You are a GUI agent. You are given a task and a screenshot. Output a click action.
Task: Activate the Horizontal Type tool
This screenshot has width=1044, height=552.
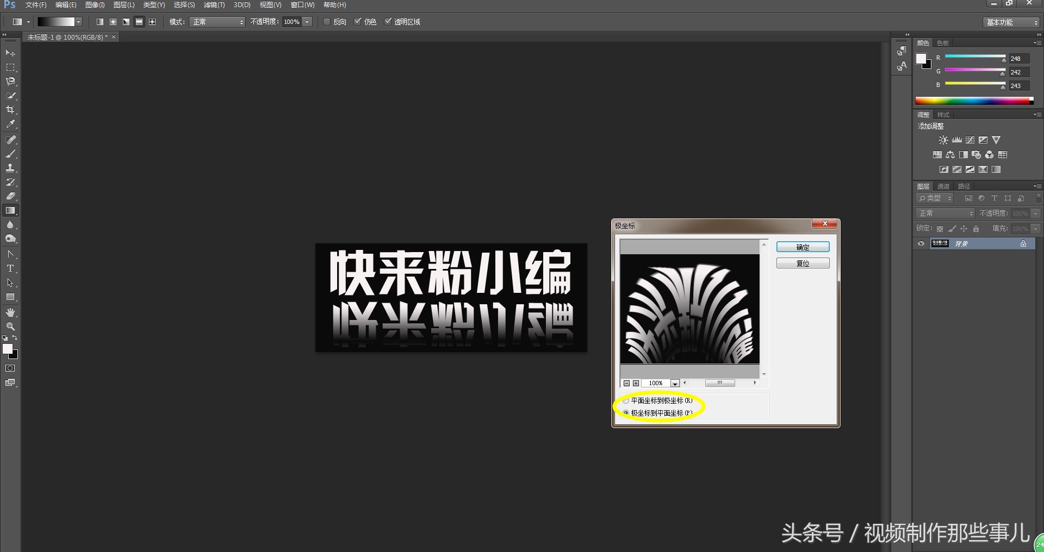click(x=11, y=268)
